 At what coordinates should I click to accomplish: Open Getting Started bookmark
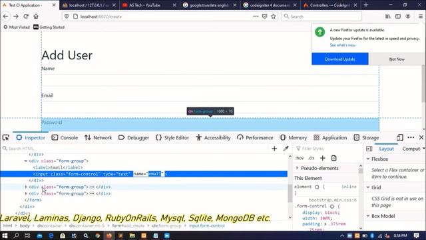pyautogui.click(x=49, y=27)
